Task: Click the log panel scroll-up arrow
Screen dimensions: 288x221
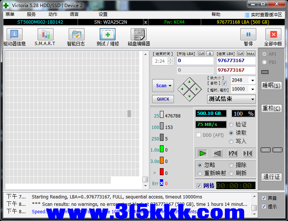Action: point(254,197)
